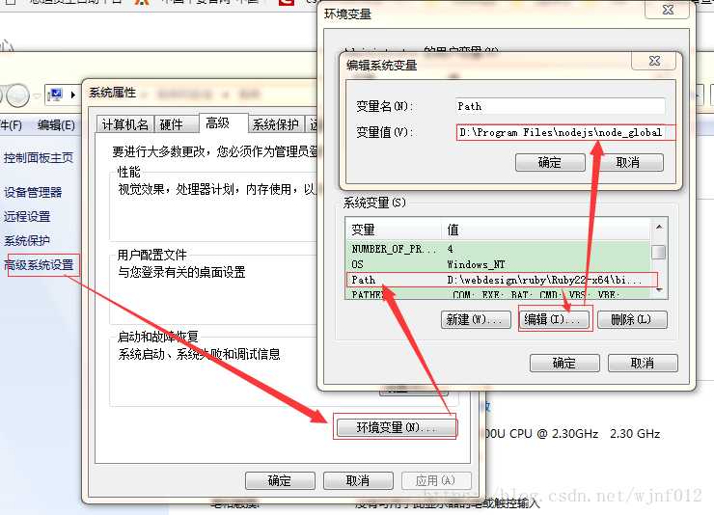
Task: Open 系统保护 sidebar link
Action: pyautogui.click(x=27, y=241)
